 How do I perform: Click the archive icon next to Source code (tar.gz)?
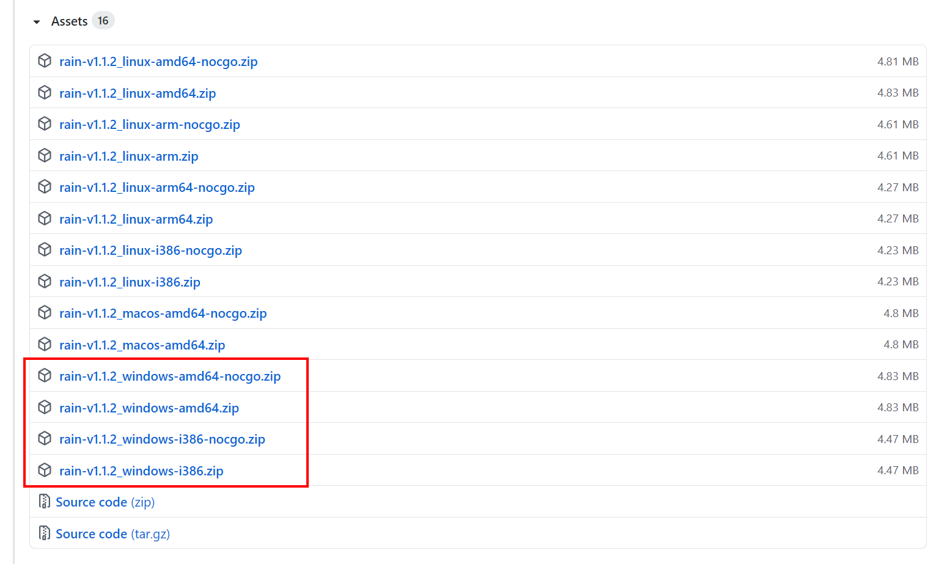(45, 532)
